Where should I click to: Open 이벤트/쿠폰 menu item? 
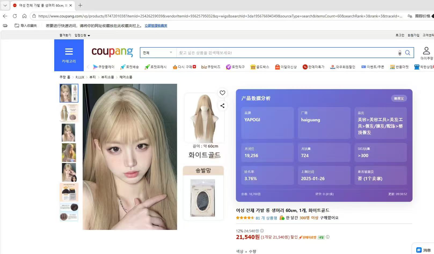click(x=373, y=67)
